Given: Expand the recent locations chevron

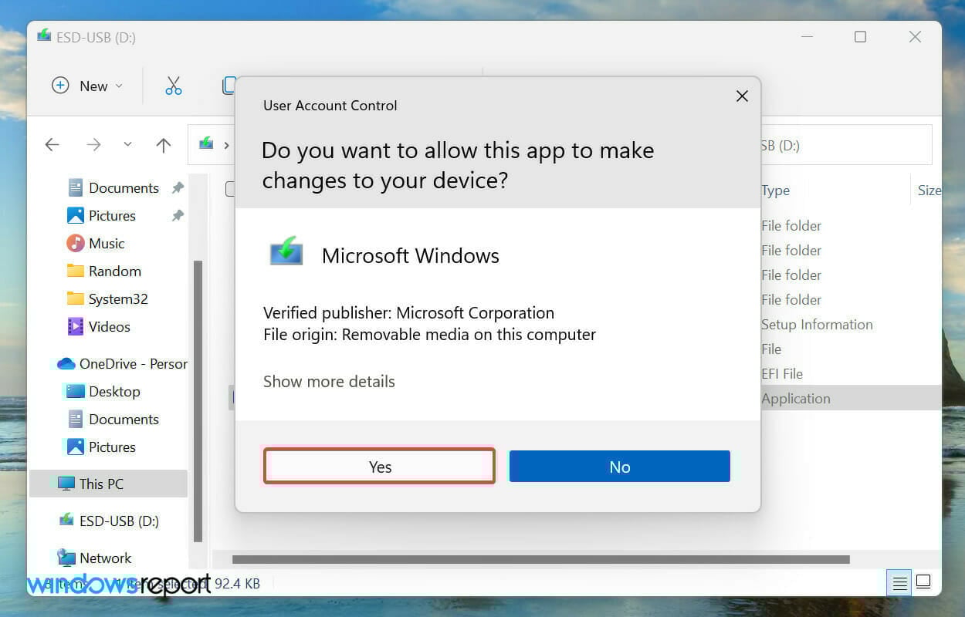Looking at the screenshot, I should pyautogui.click(x=127, y=144).
